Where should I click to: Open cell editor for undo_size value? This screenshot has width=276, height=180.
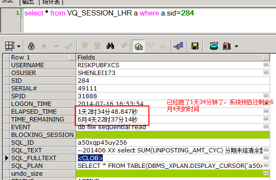click(266, 173)
